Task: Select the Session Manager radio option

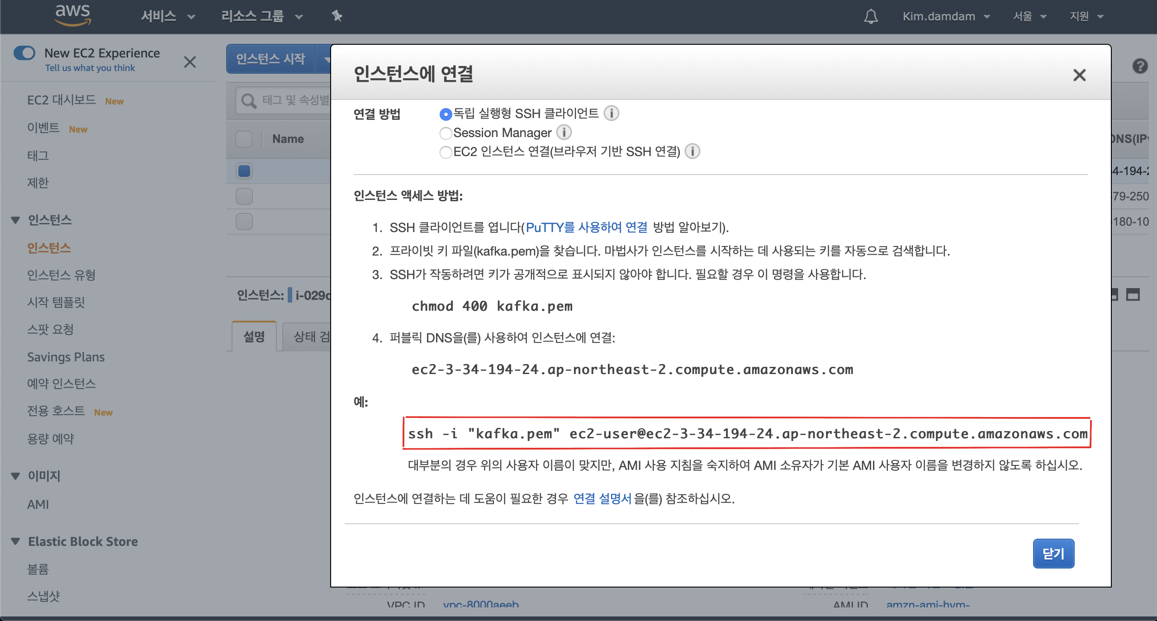Action: [x=446, y=133]
